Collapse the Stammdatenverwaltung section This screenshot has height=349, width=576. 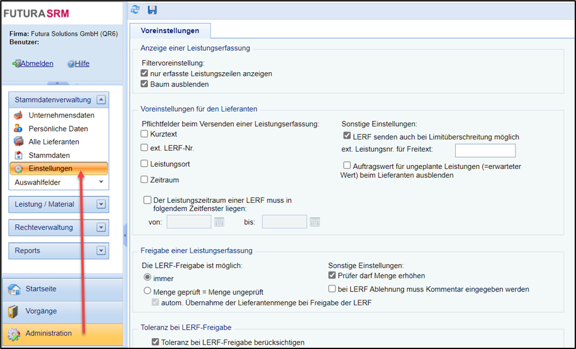tap(101, 100)
